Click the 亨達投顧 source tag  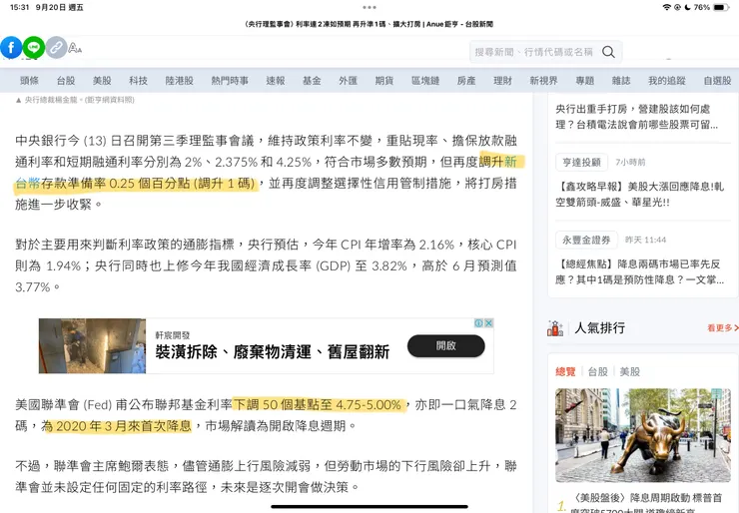(581, 163)
